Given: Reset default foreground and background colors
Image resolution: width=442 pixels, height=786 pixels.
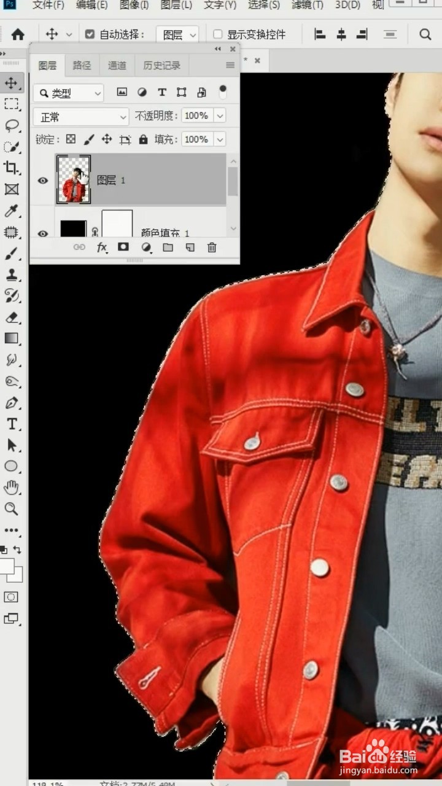Looking at the screenshot, I should pyautogui.click(x=4, y=550).
